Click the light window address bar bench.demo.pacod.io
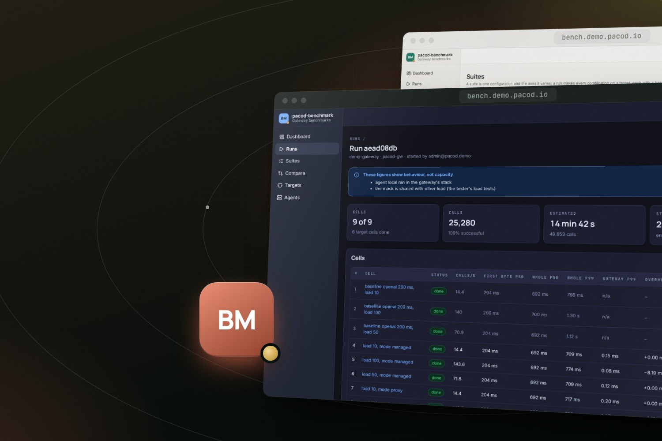Image resolution: width=662 pixels, height=441 pixels. (x=602, y=37)
